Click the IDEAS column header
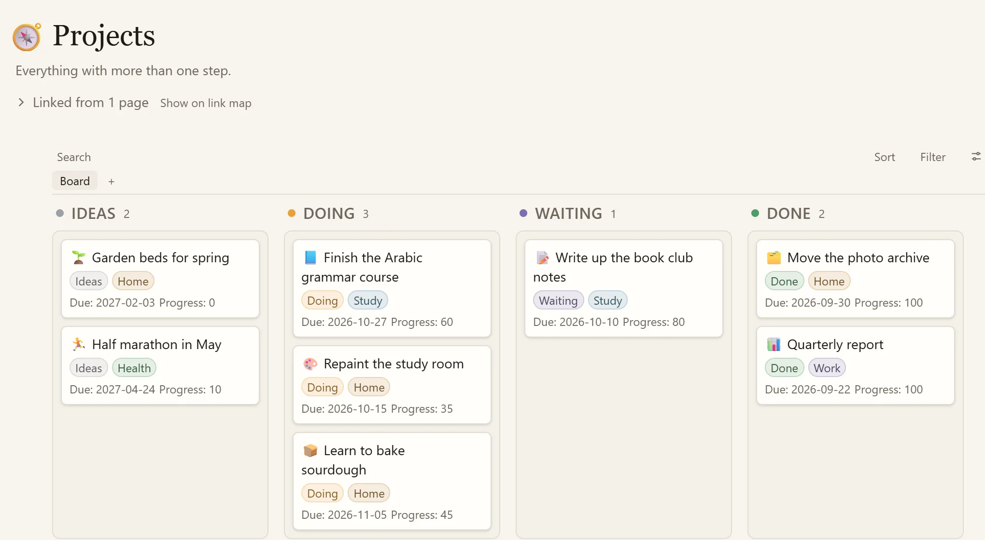985x540 pixels. pos(93,214)
